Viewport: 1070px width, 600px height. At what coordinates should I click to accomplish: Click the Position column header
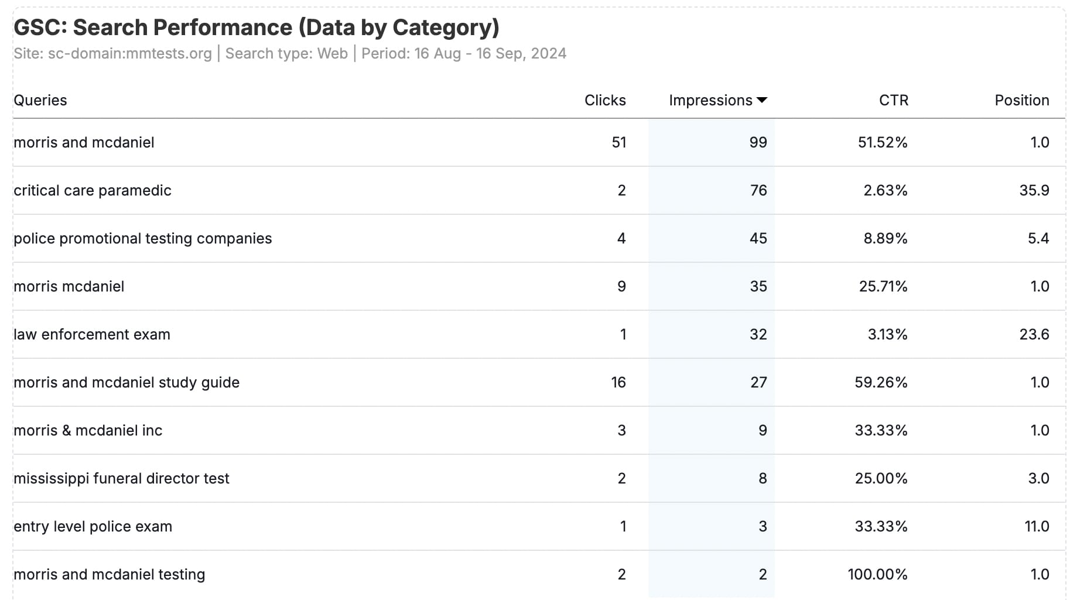(1021, 101)
